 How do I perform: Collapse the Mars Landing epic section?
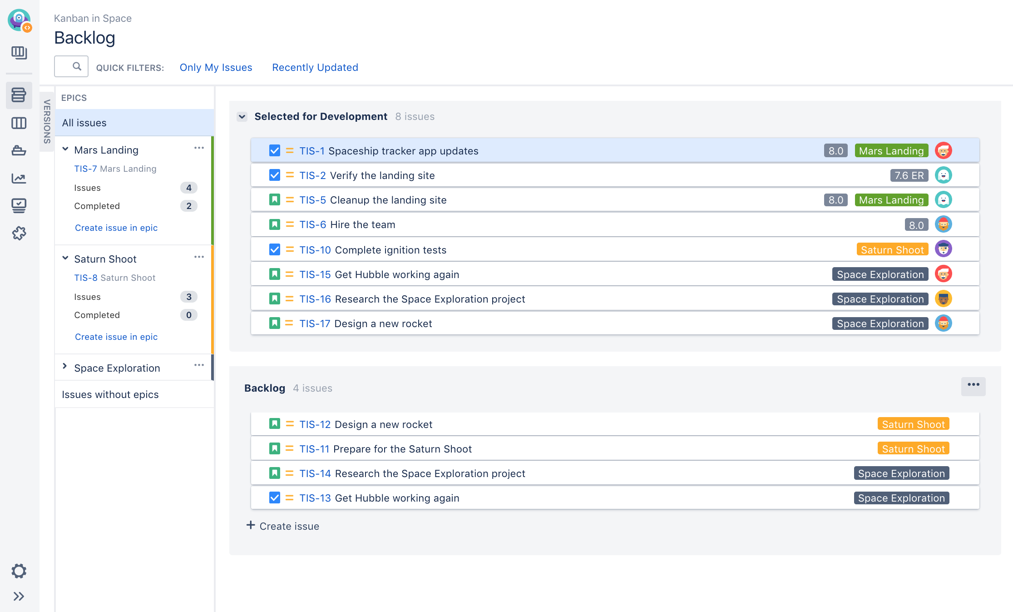pos(65,150)
